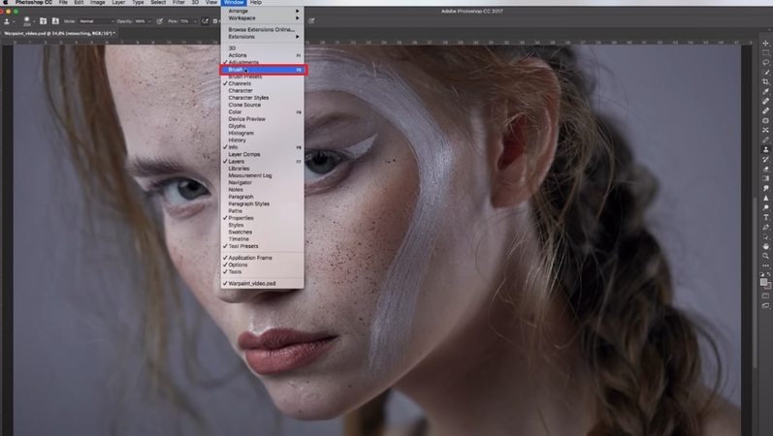This screenshot has height=436, width=773.
Task: Open the Help menu
Action: coord(255,3)
